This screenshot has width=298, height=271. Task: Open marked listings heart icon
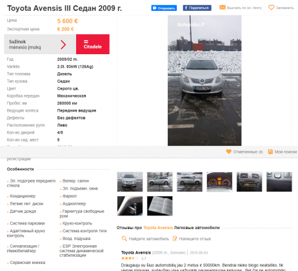pos(229,152)
